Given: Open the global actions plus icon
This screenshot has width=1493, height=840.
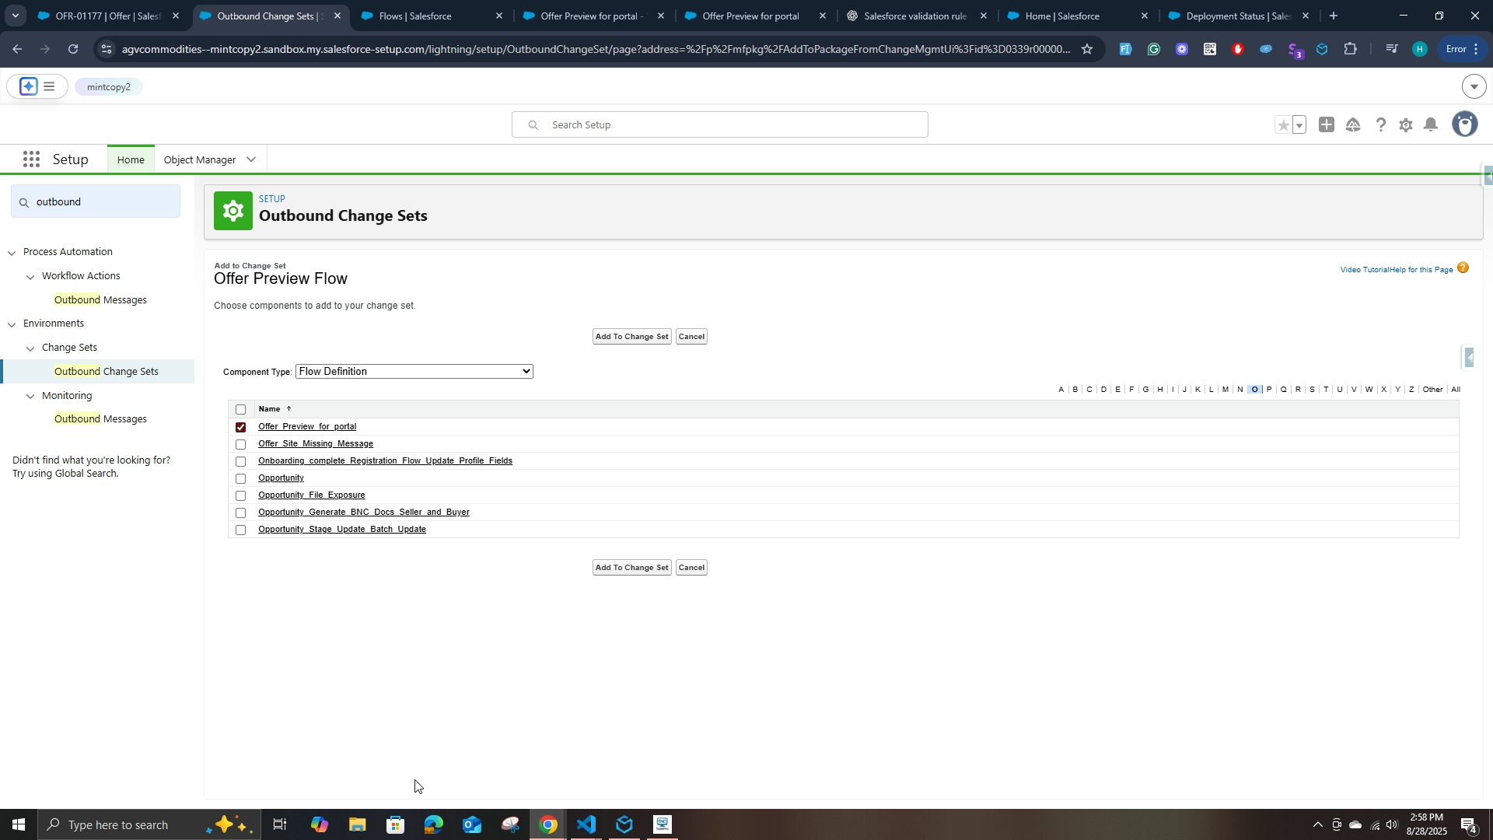Looking at the screenshot, I should pyautogui.click(x=1327, y=125).
